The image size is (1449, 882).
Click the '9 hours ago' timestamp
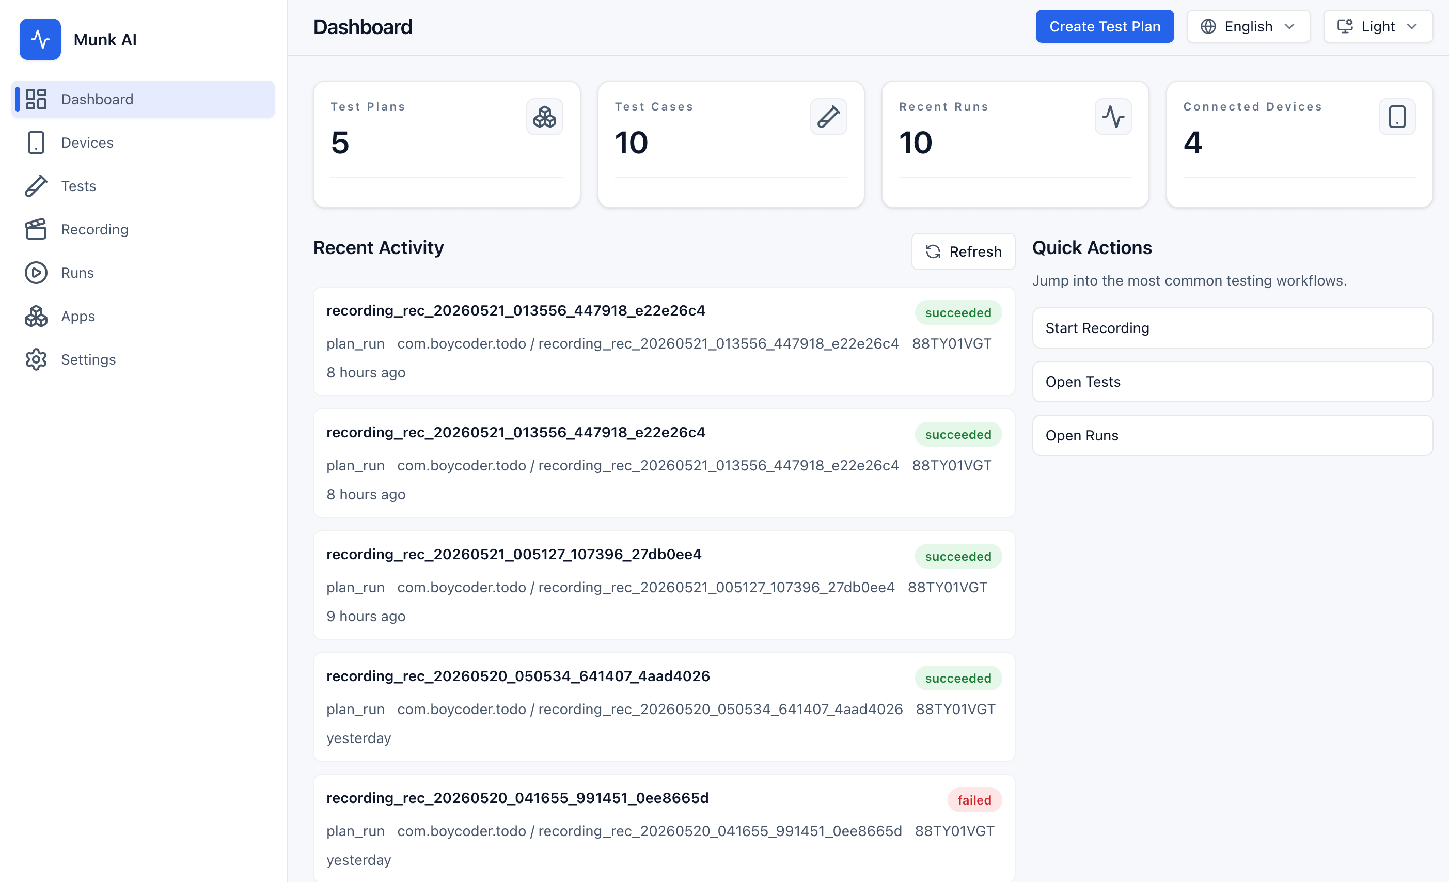click(x=366, y=616)
